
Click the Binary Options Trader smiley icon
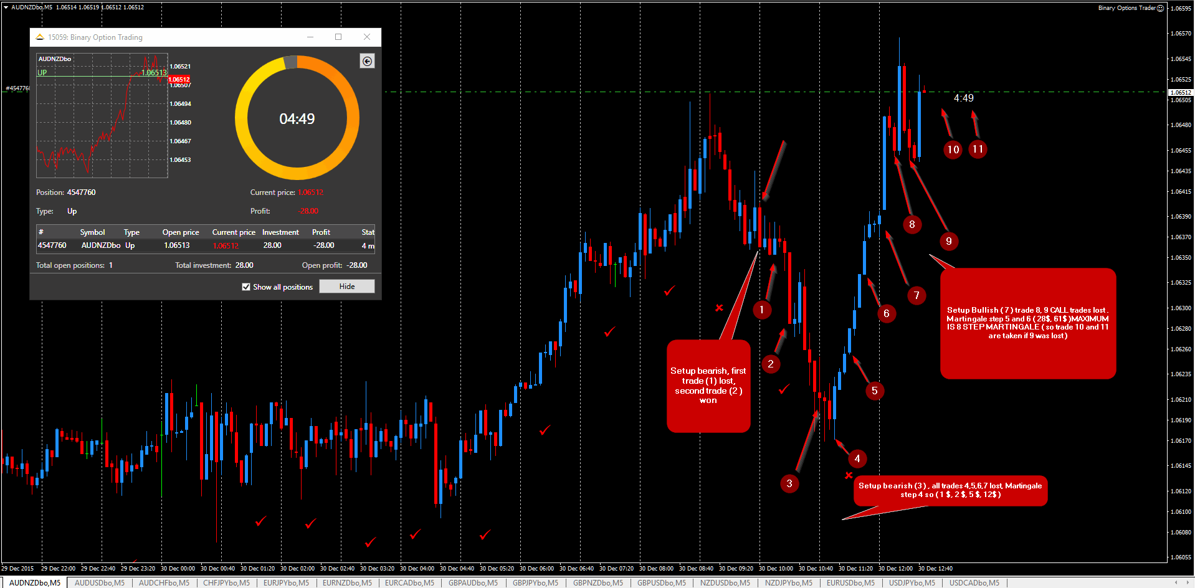click(x=1160, y=8)
